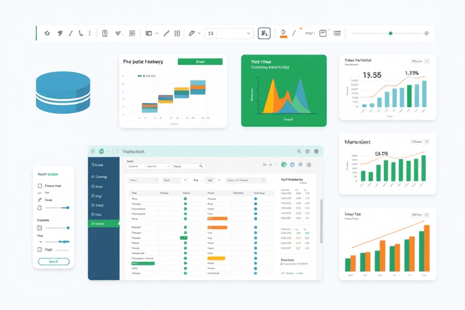465x310 pixels.
Task: Open the dropdown on the top-right bar chart card
Action: [420, 61]
